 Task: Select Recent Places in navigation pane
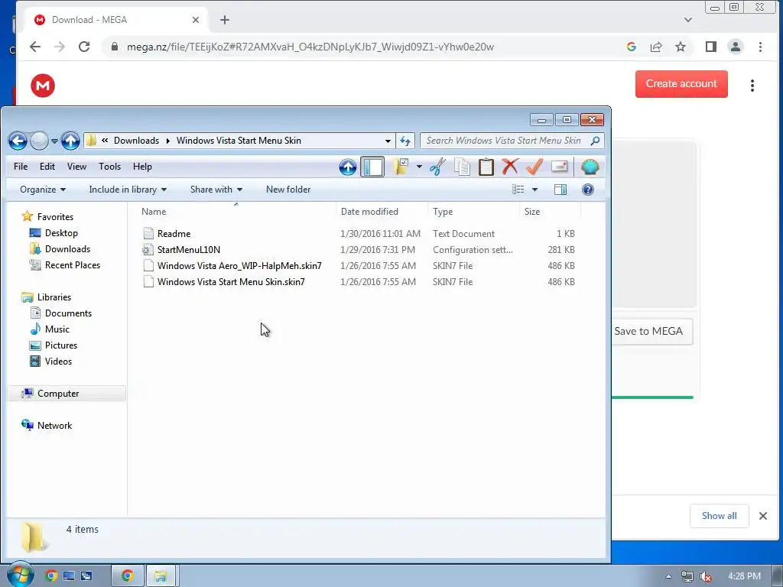pyautogui.click(x=73, y=265)
